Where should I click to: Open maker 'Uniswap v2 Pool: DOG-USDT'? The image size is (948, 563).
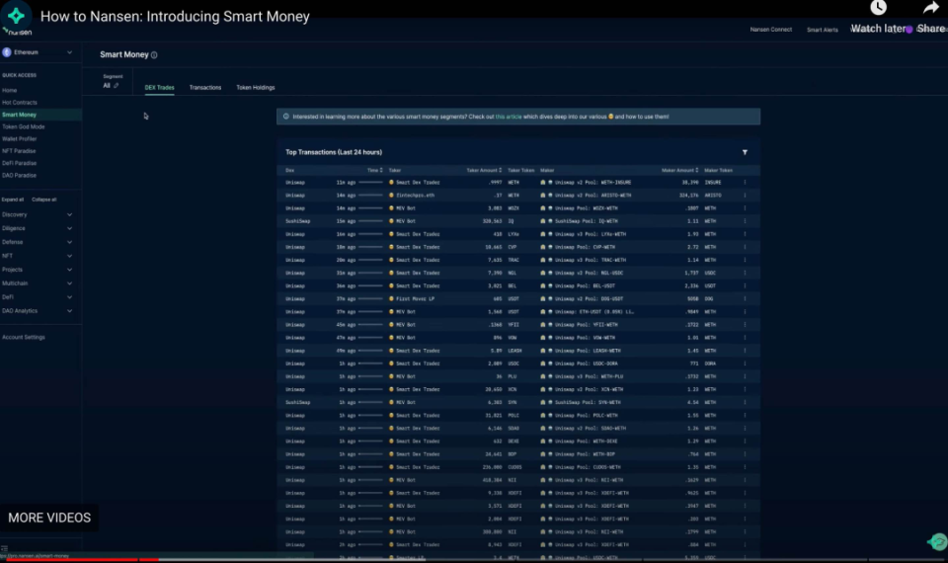[589, 298]
